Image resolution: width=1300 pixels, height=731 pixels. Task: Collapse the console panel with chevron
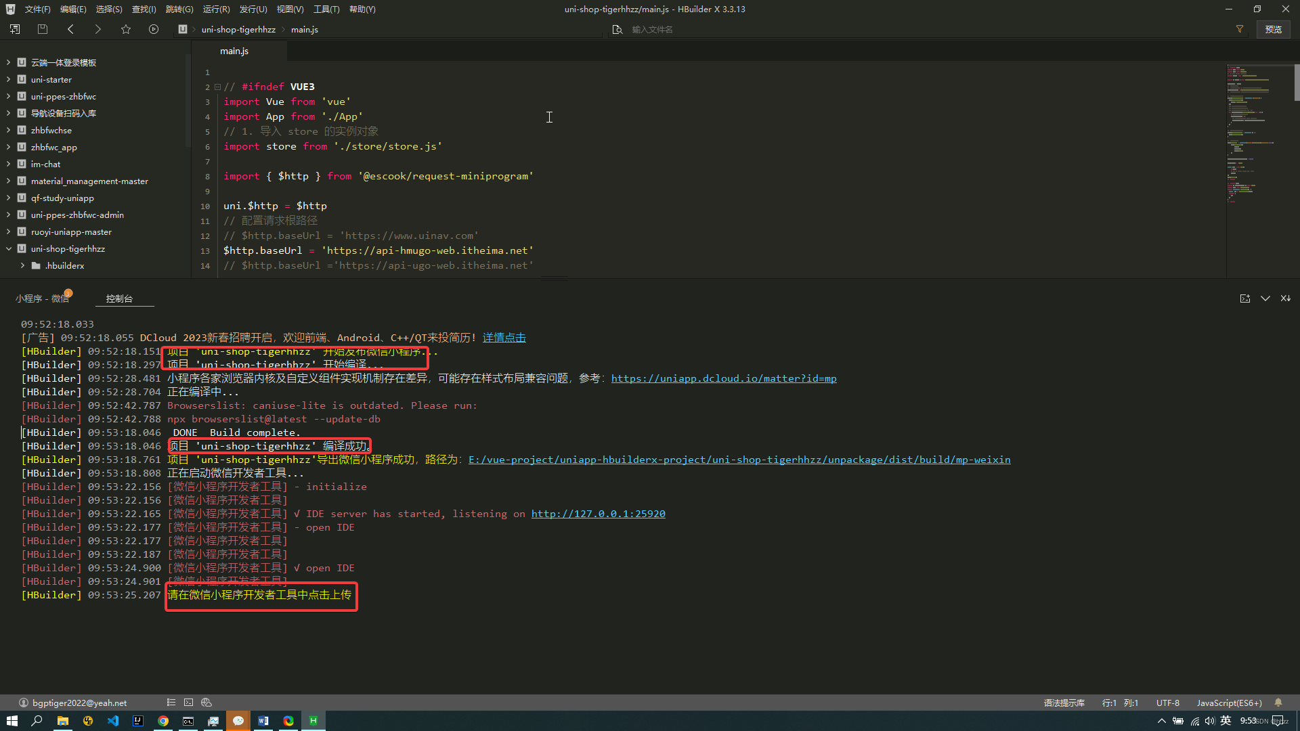[1265, 298]
